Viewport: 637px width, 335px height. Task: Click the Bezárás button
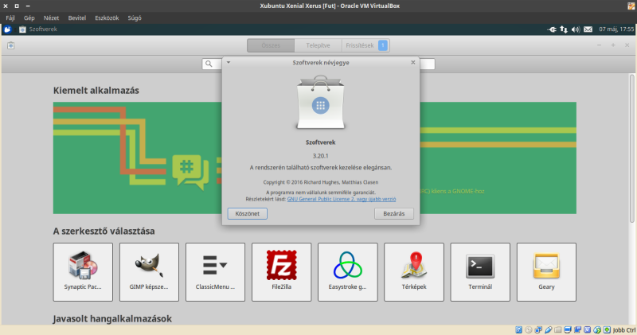tap(394, 213)
